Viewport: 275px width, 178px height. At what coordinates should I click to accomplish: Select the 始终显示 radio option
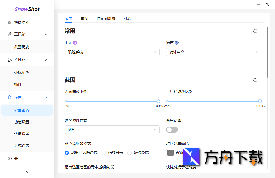[x=104, y=153]
